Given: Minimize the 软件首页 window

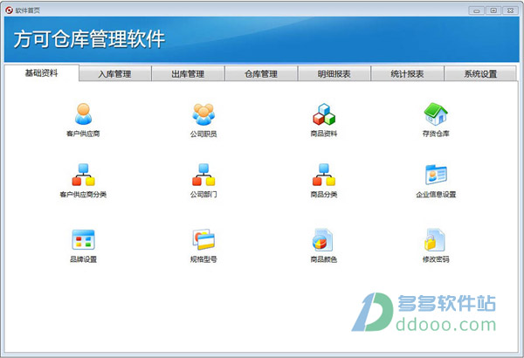Looking at the screenshot, I should (477, 10).
